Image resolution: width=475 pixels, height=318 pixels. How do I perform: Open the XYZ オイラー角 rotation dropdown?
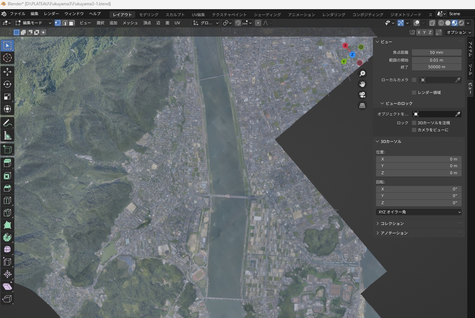tap(419, 212)
